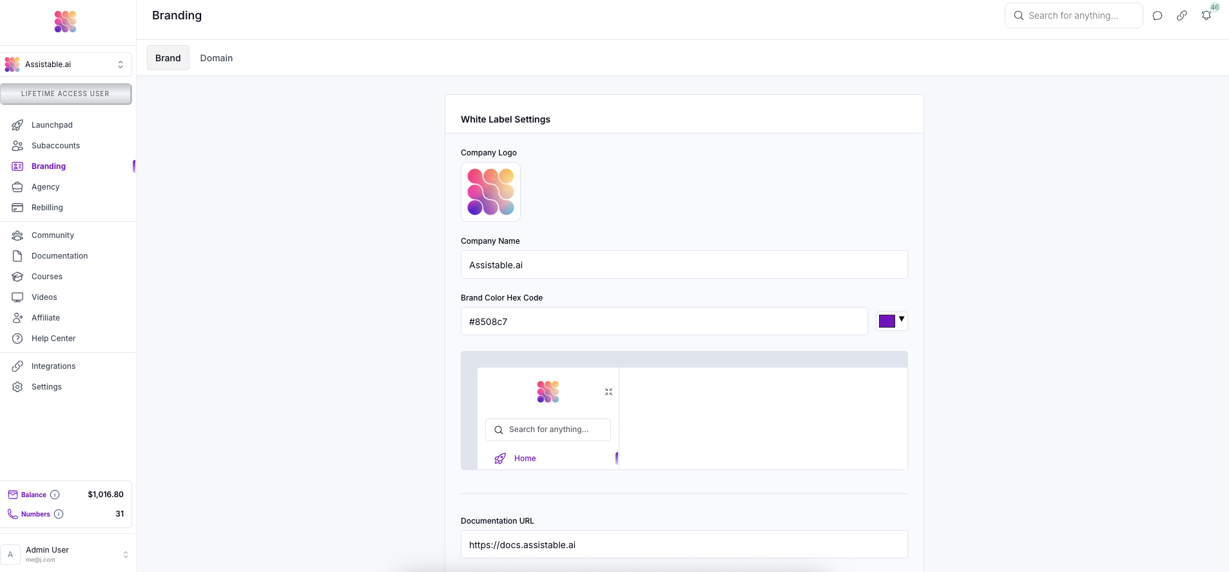1229x572 pixels.
Task: Click the Company Name input field
Action: pyautogui.click(x=684, y=264)
